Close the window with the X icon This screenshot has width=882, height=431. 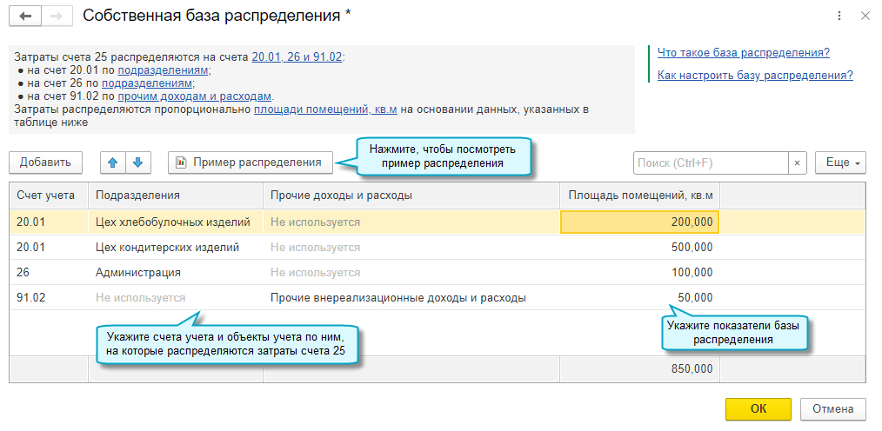[x=865, y=16]
